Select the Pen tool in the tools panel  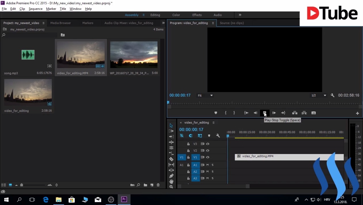tap(171, 176)
